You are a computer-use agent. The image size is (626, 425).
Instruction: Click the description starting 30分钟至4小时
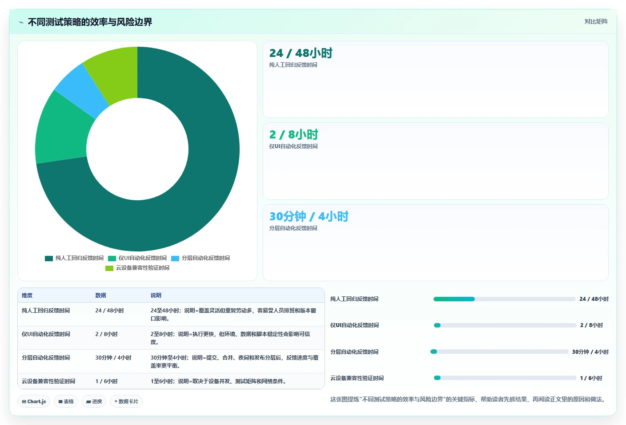click(234, 362)
